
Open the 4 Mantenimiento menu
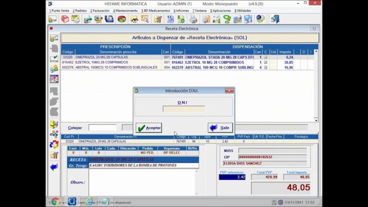[x=126, y=11]
